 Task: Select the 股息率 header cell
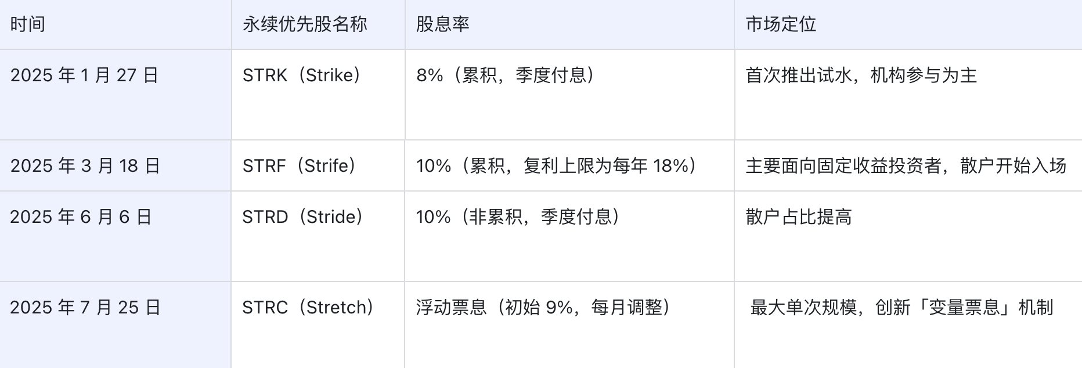(x=443, y=24)
